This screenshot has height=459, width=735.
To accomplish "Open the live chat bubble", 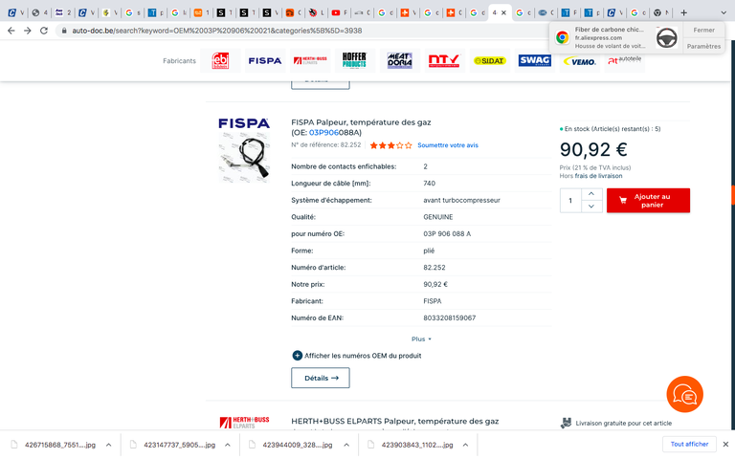I will (684, 394).
